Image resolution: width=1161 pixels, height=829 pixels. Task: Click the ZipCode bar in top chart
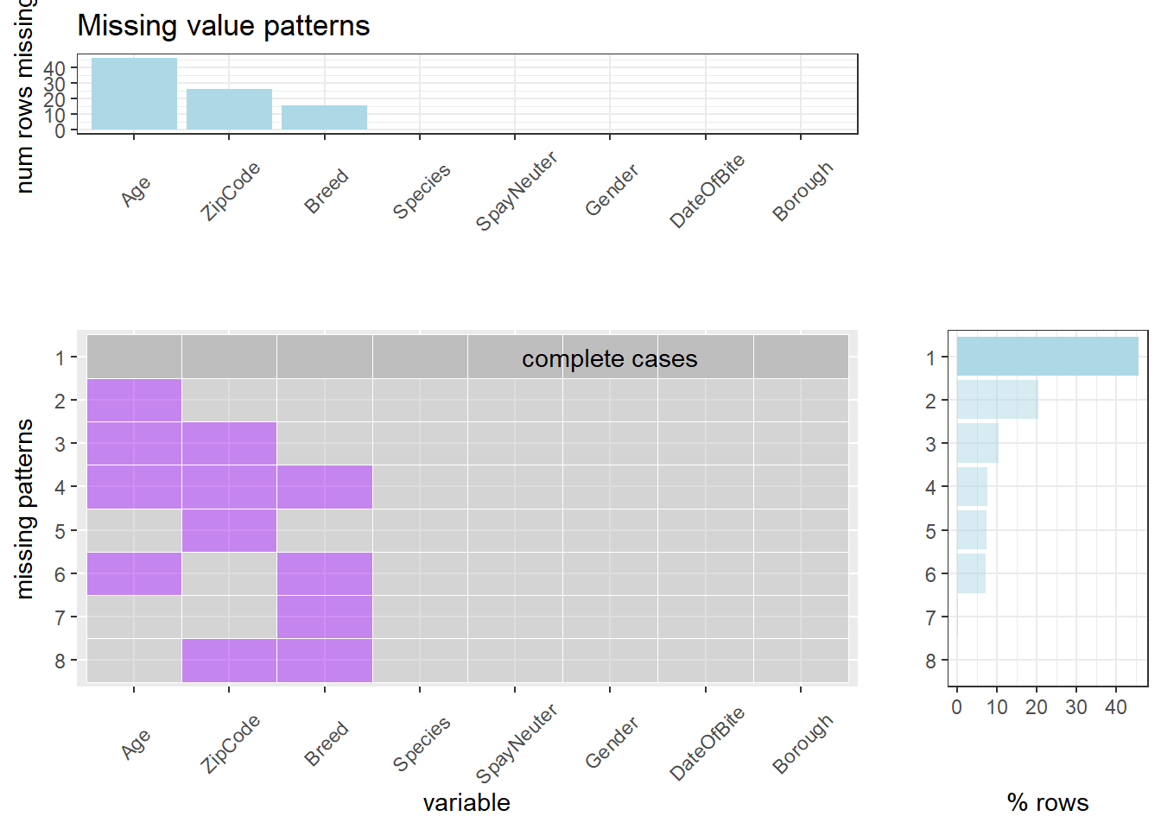(229, 110)
